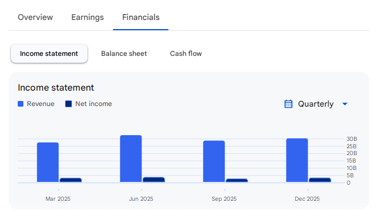382x211 pixels.
Task: Select the Sep 2025 net income bar
Action: [x=237, y=180]
